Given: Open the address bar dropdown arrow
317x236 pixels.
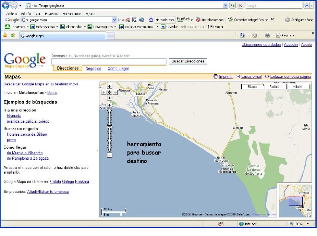Looking at the screenshot, I should tap(225, 6).
